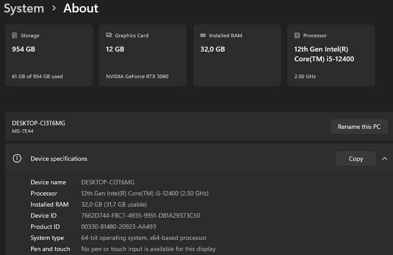The width and height of the screenshot is (393, 255).
Task: Click the Pen and touch row value
Action: [148, 249]
